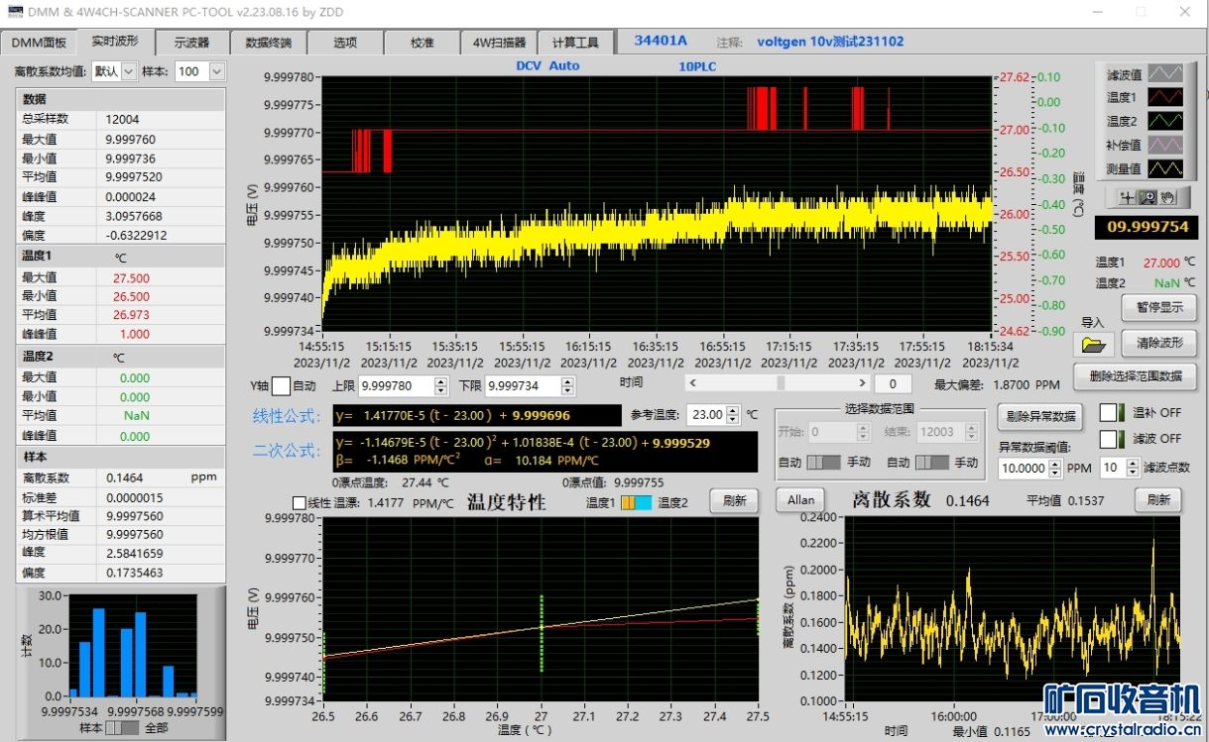Open the 离散系数均值 dropdown

(128, 71)
